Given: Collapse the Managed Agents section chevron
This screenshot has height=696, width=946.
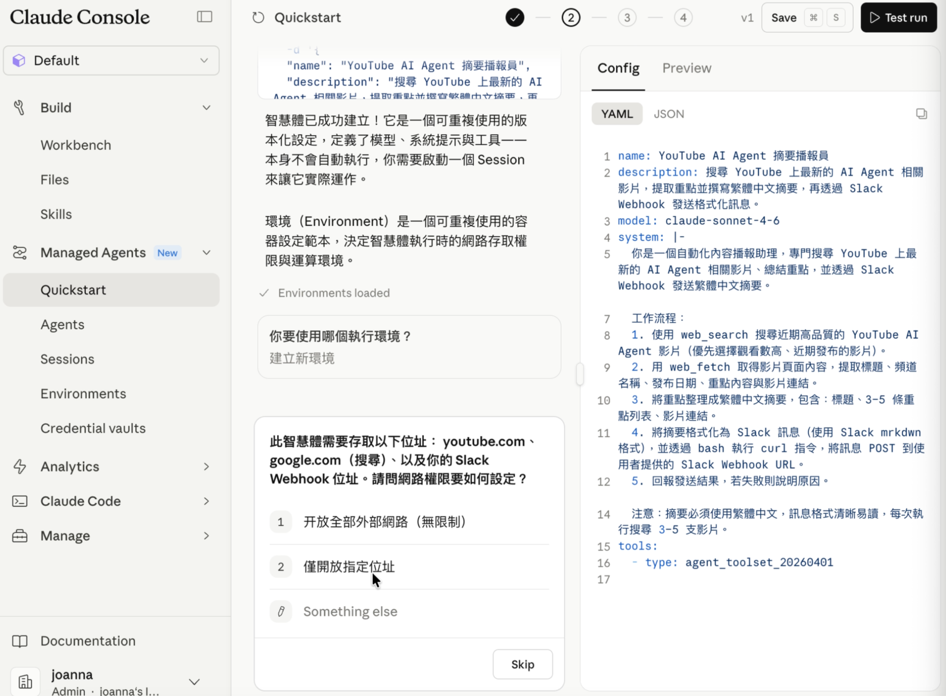Looking at the screenshot, I should tap(206, 253).
